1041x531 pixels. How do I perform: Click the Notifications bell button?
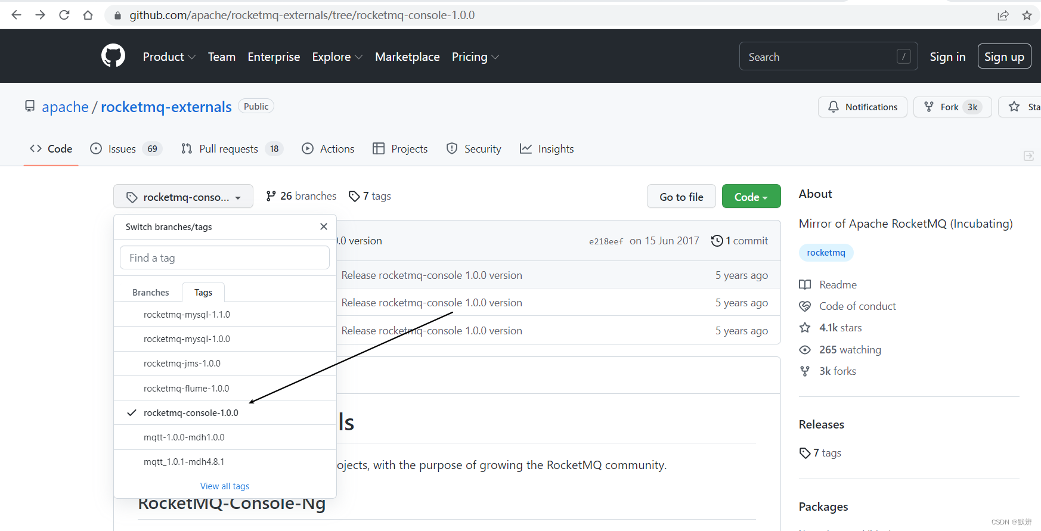click(x=862, y=107)
